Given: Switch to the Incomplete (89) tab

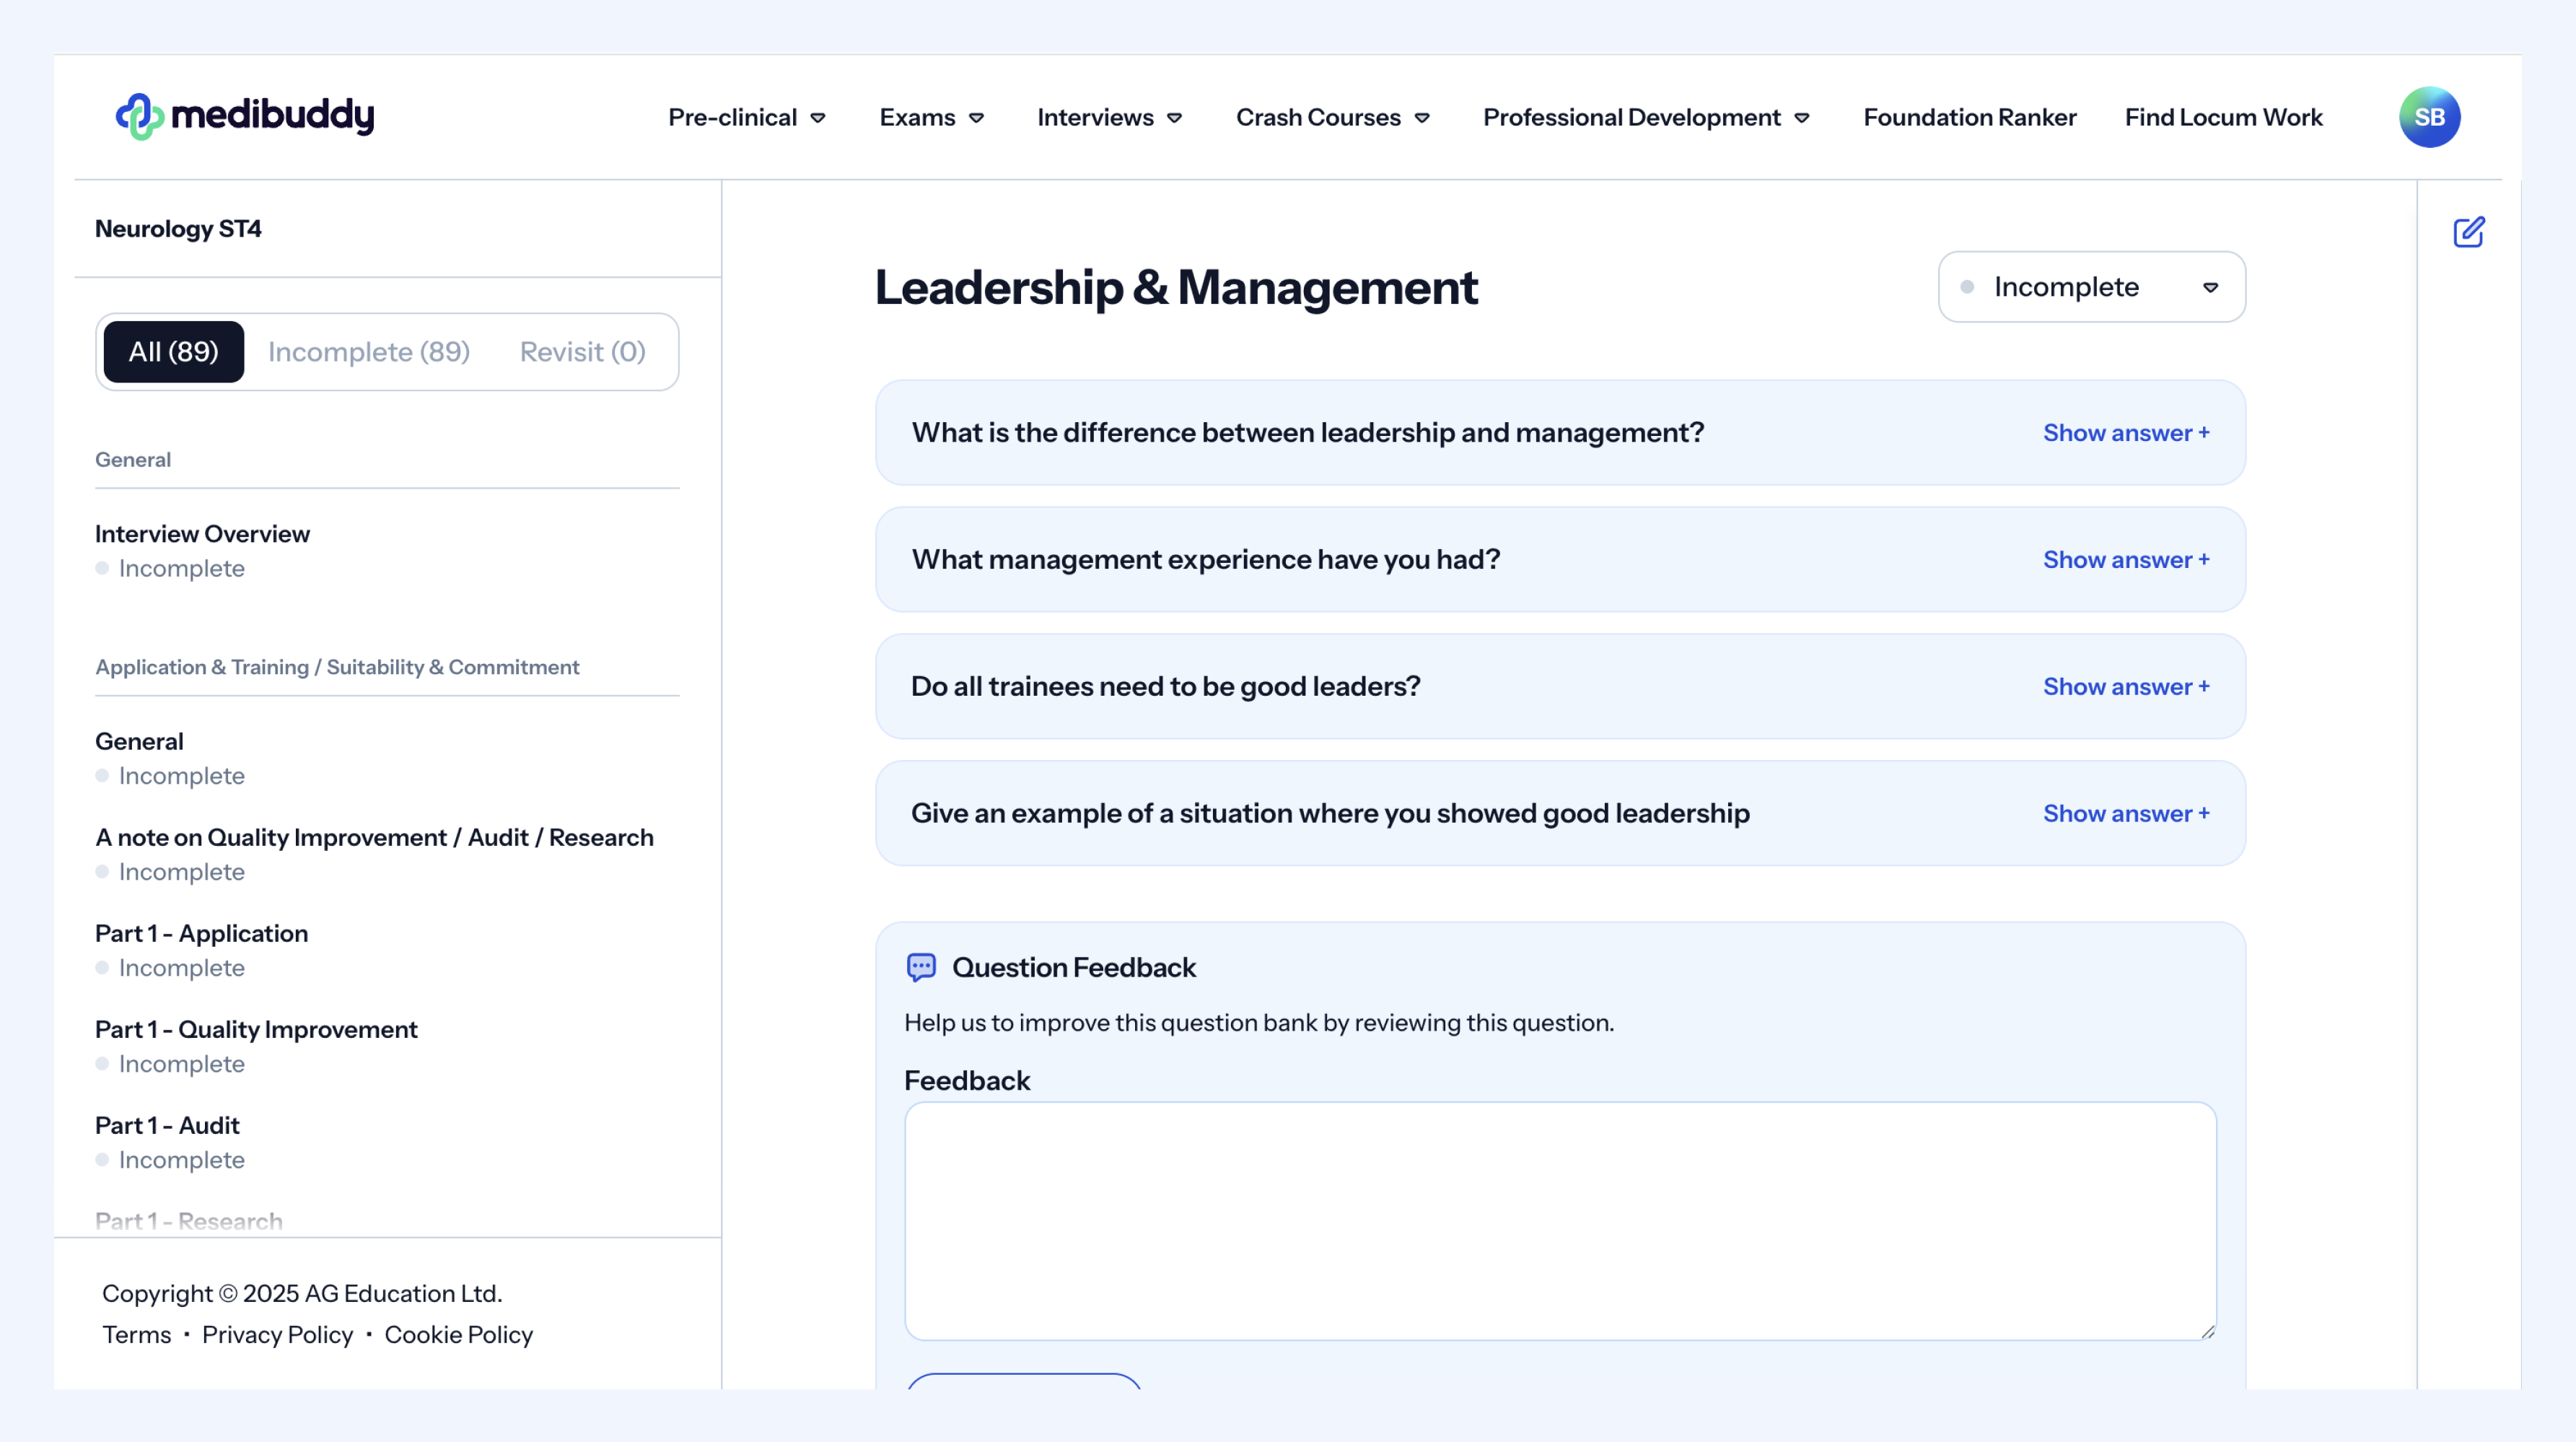Looking at the screenshot, I should 369,352.
